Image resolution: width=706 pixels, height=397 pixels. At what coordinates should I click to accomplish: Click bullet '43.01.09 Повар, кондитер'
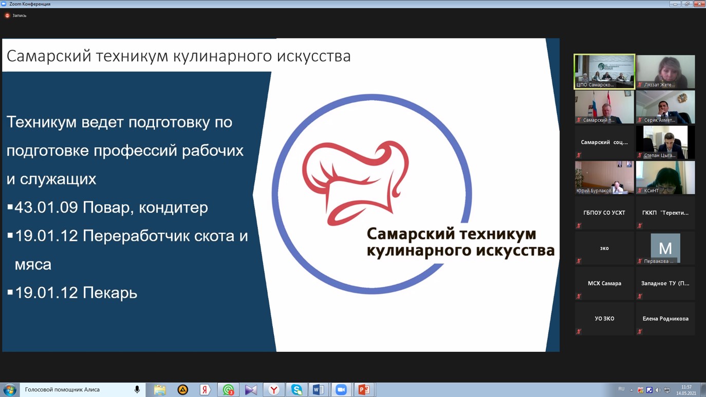[x=107, y=207]
